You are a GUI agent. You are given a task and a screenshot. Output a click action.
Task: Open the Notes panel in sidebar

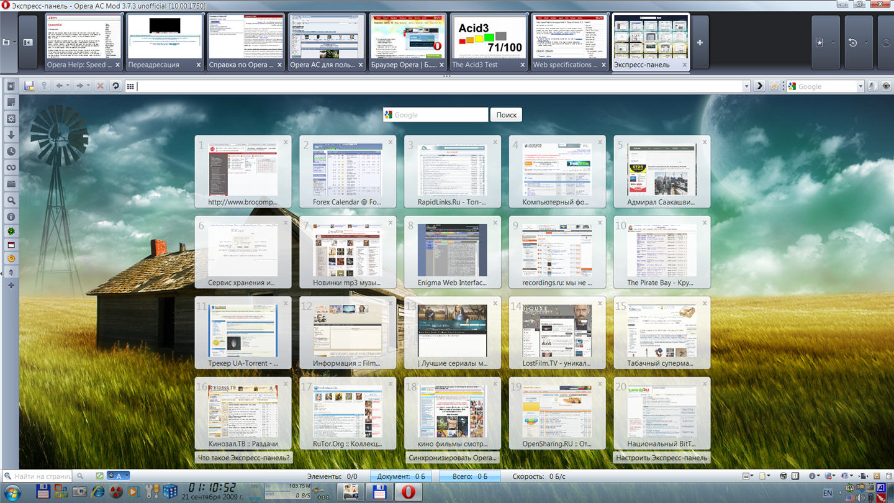pyautogui.click(x=11, y=102)
